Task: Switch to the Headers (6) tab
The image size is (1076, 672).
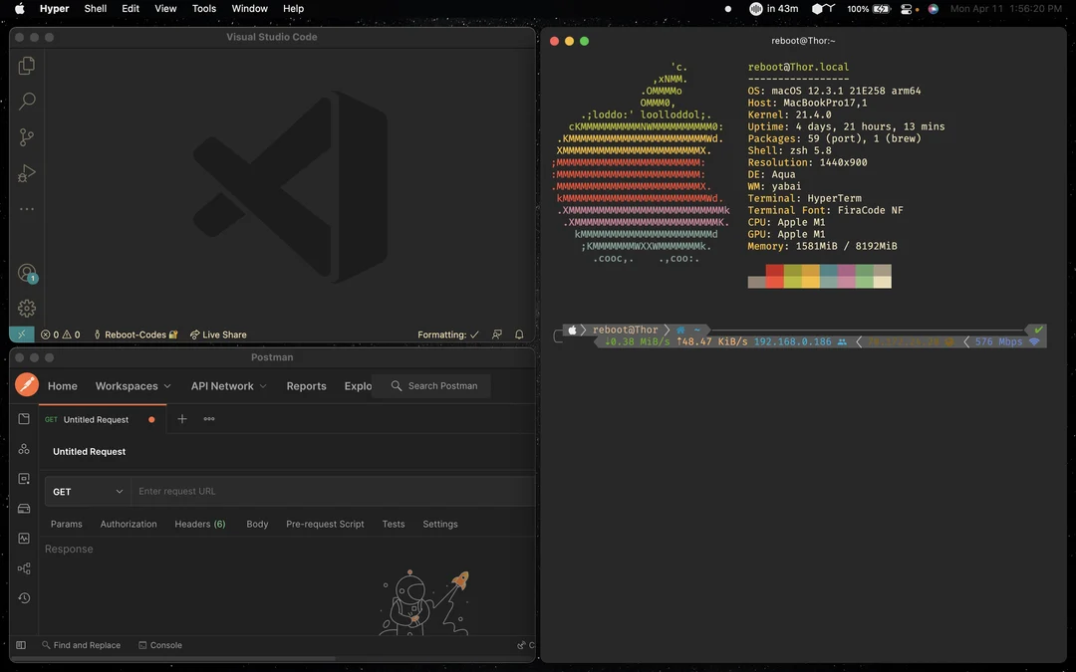Action: [x=199, y=524]
